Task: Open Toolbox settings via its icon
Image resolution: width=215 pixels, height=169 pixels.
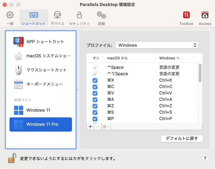Action: (186, 17)
